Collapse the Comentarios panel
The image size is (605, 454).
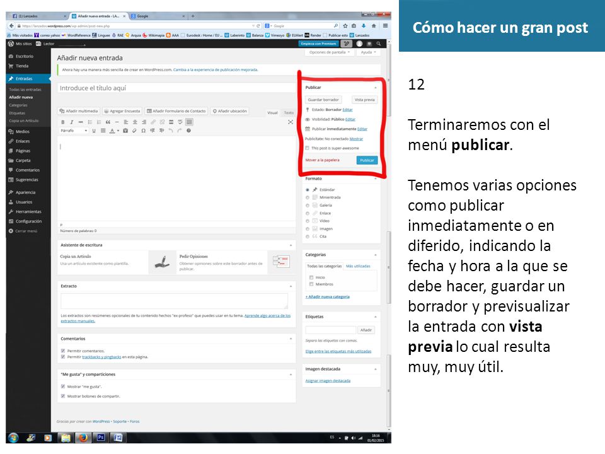coord(291,339)
